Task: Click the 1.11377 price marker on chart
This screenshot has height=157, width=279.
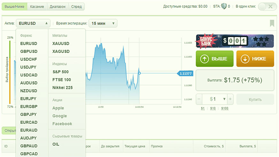Action: tap(185, 74)
